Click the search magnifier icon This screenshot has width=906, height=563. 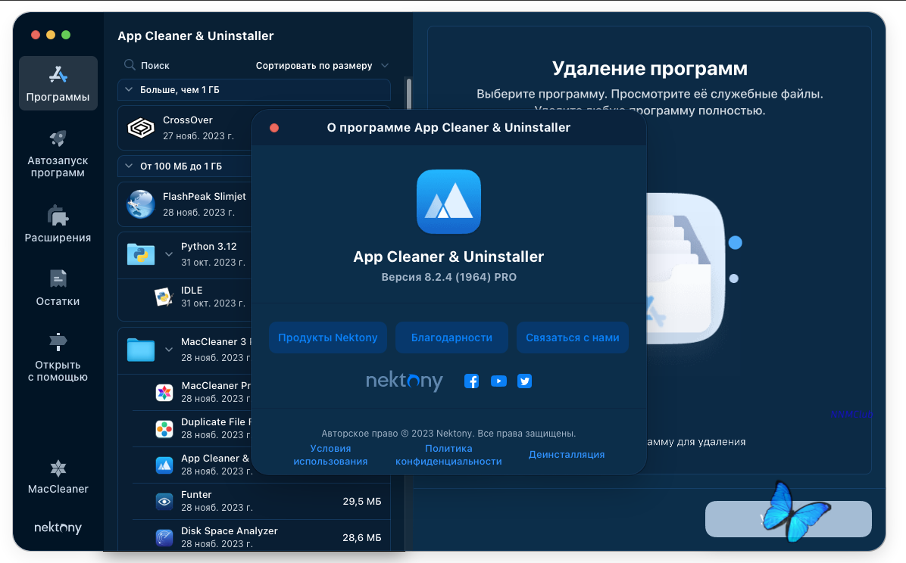(130, 64)
